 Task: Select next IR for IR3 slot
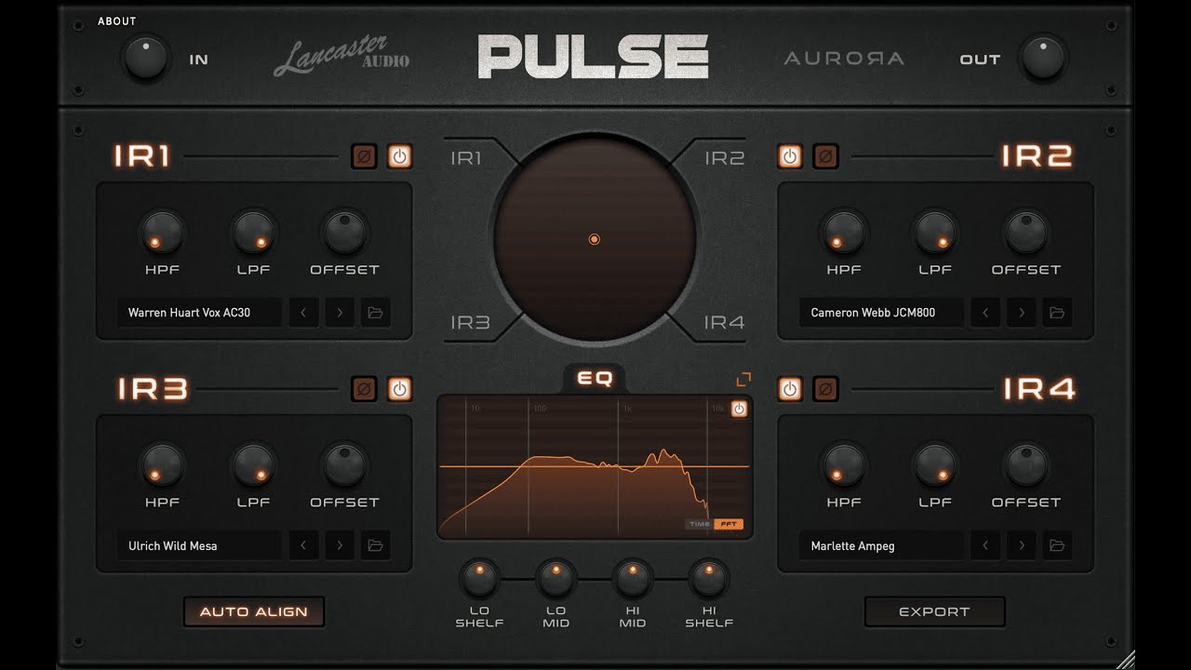[x=340, y=545]
